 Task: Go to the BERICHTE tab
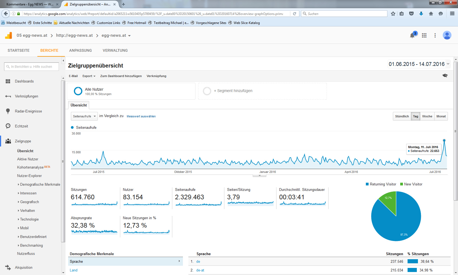point(49,50)
